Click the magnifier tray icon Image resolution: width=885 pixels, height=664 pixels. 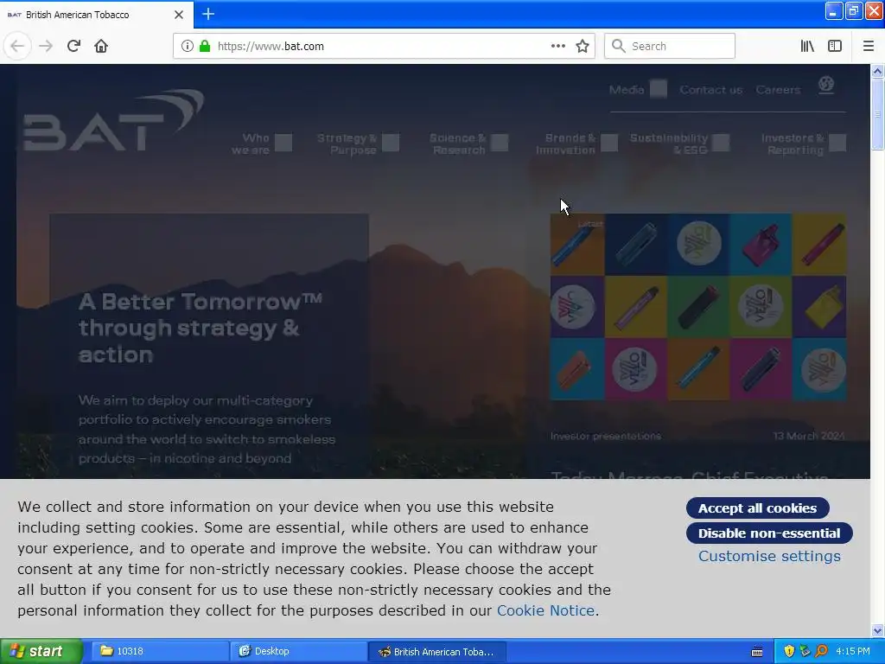pyautogui.click(x=821, y=652)
